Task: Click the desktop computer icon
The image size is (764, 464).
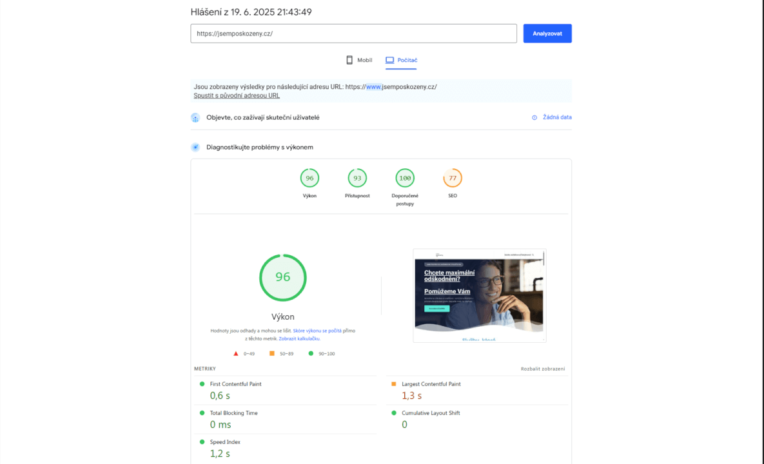Action: tap(389, 60)
